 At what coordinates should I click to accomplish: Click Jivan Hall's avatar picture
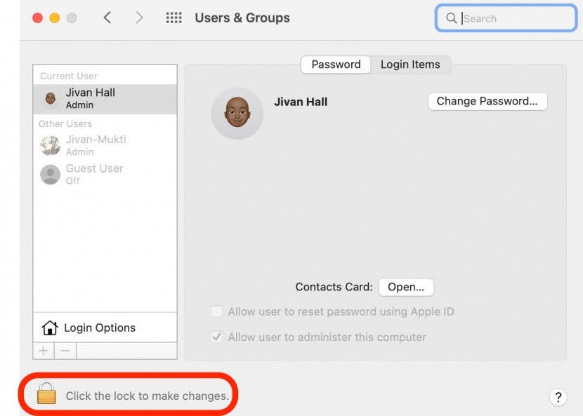[237, 113]
